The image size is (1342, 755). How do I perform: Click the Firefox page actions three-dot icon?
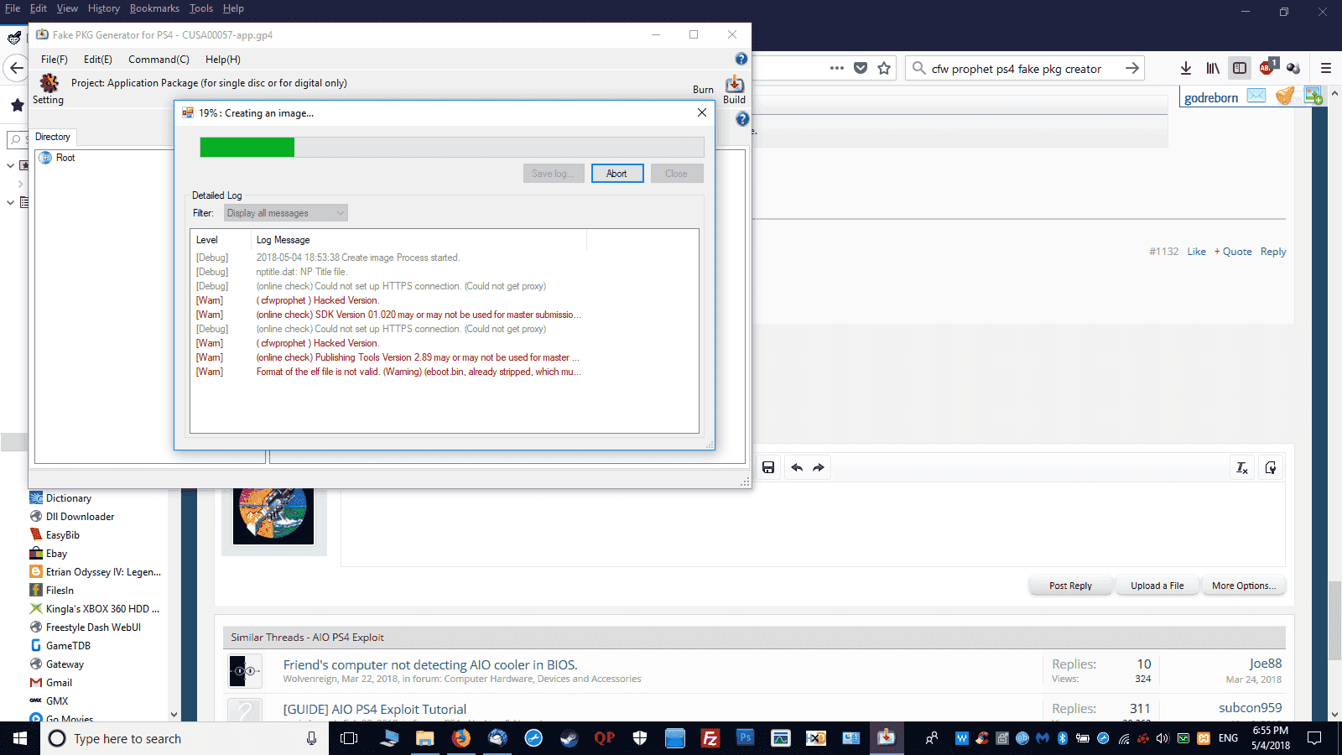(837, 68)
